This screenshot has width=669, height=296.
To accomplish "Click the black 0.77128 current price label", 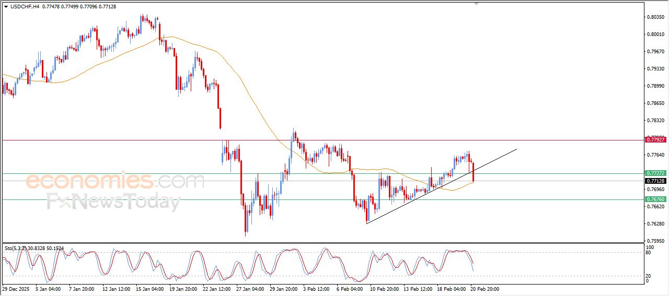I will (655, 181).
